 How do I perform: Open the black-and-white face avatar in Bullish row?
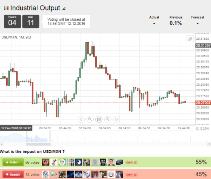coord(103,162)
